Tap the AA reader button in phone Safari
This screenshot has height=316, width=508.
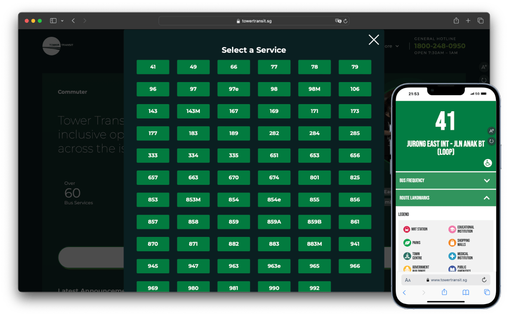(x=408, y=280)
